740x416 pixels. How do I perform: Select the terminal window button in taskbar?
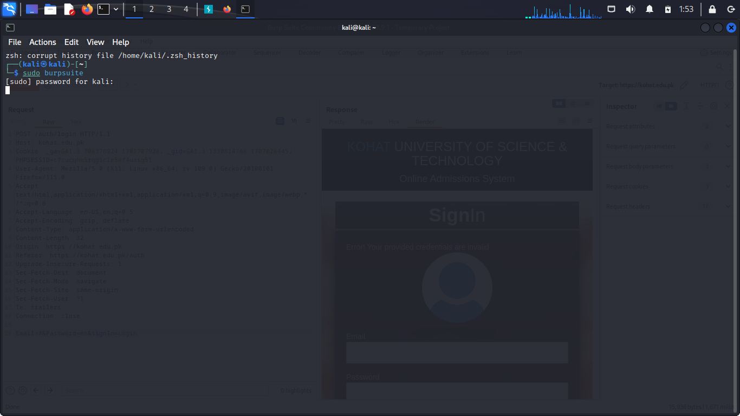[245, 9]
